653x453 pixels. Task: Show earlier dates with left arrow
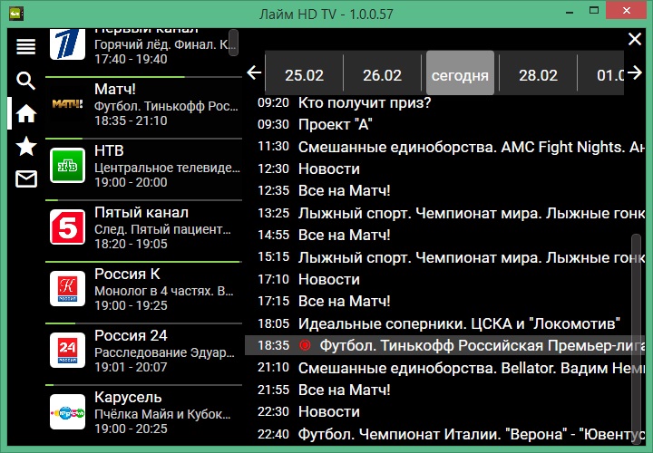tap(254, 72)
